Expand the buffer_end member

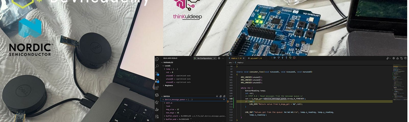[x=165, y=119]
